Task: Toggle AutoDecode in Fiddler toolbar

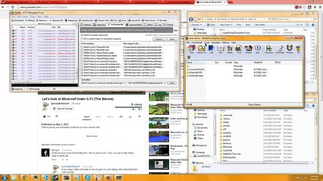Action: 86,21
